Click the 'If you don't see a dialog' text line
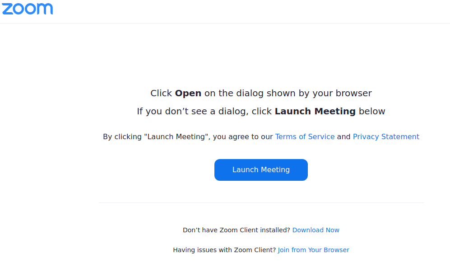 tap(261, 112)
